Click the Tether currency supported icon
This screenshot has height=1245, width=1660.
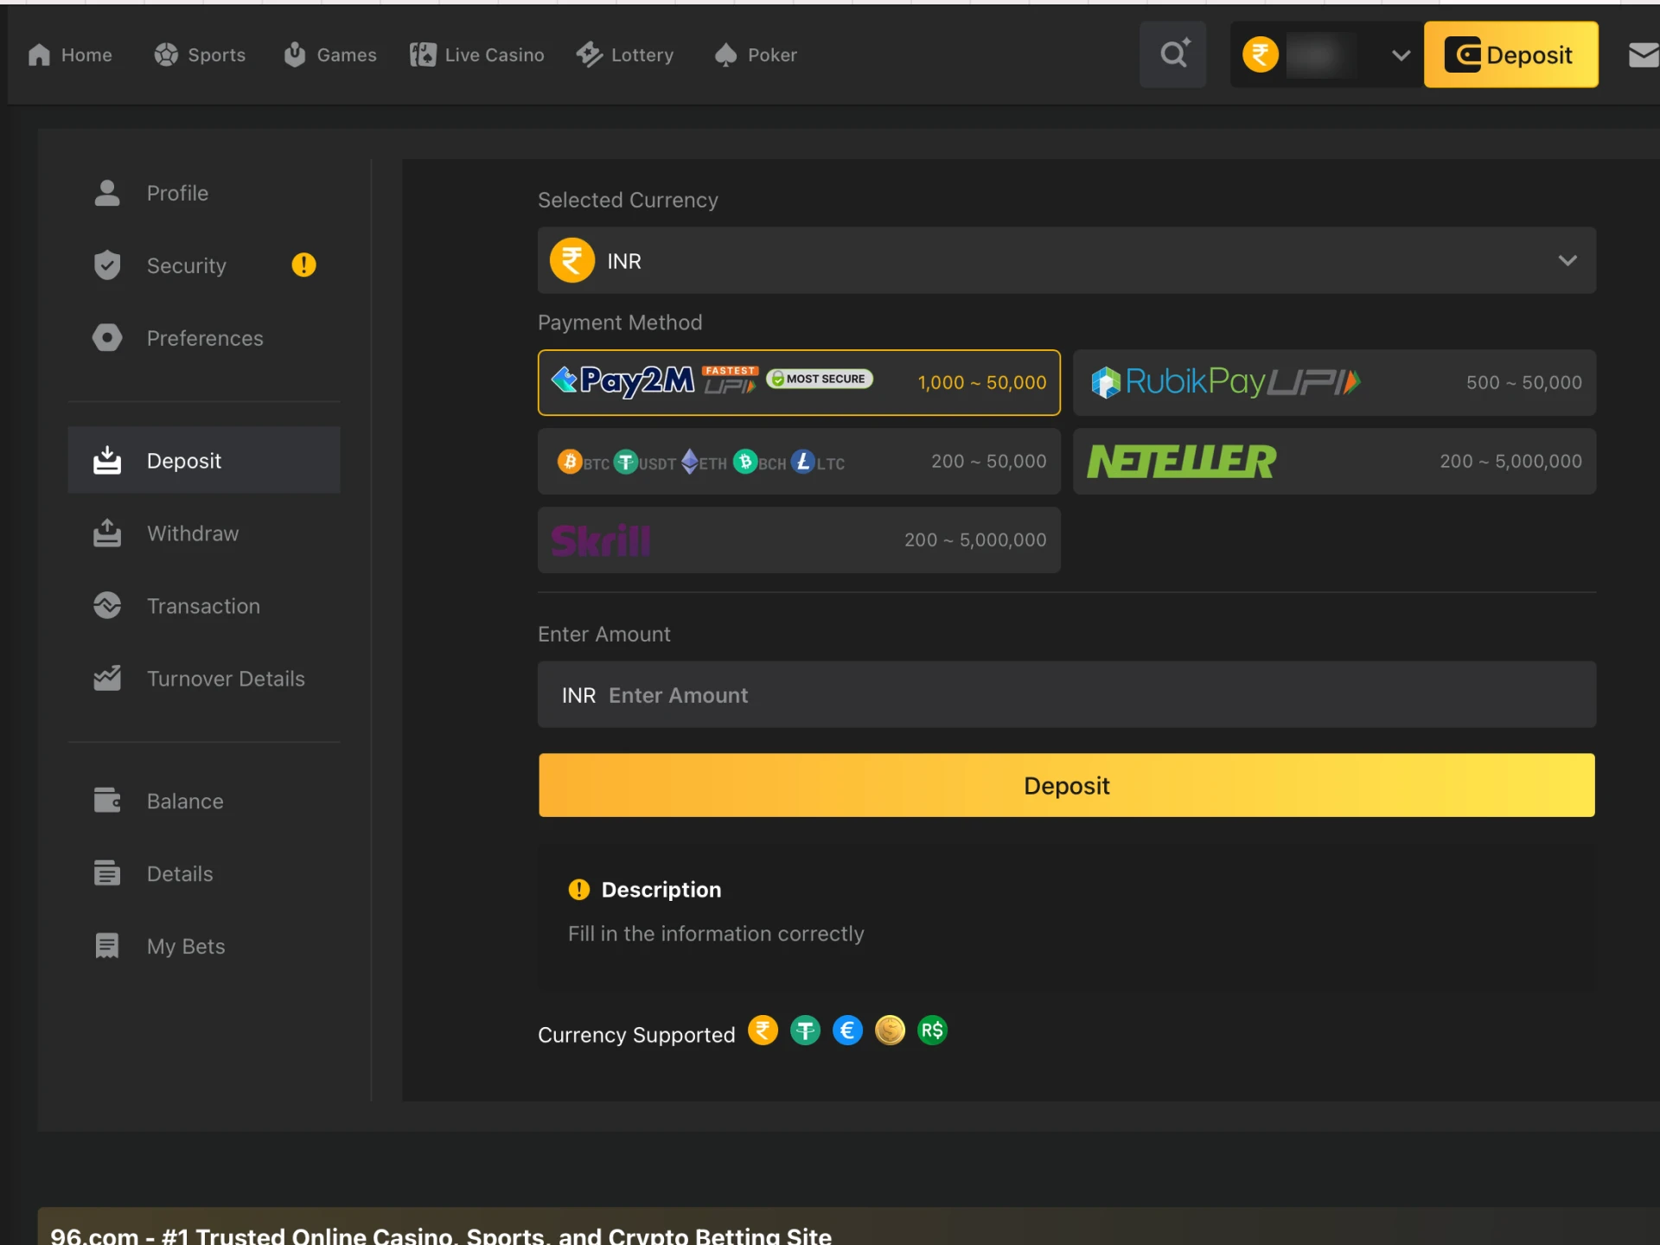point(805,1031)
